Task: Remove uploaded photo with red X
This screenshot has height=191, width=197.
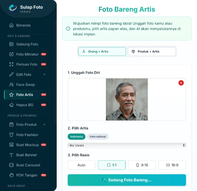Action: [181, 83]
